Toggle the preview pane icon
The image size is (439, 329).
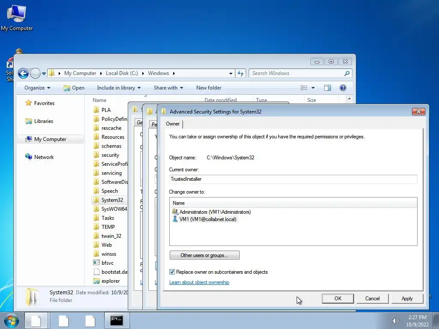click(x=327, y=88)
